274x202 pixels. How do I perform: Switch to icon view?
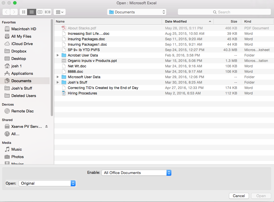24,12
